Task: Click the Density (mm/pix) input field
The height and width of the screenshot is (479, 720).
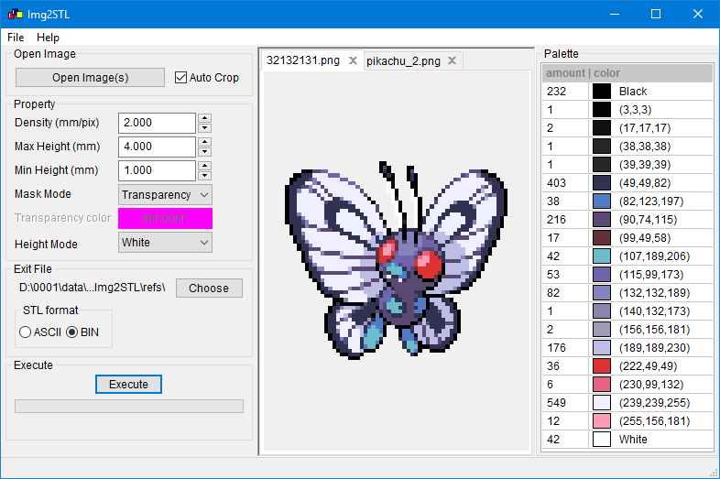Action: [157, 123]
